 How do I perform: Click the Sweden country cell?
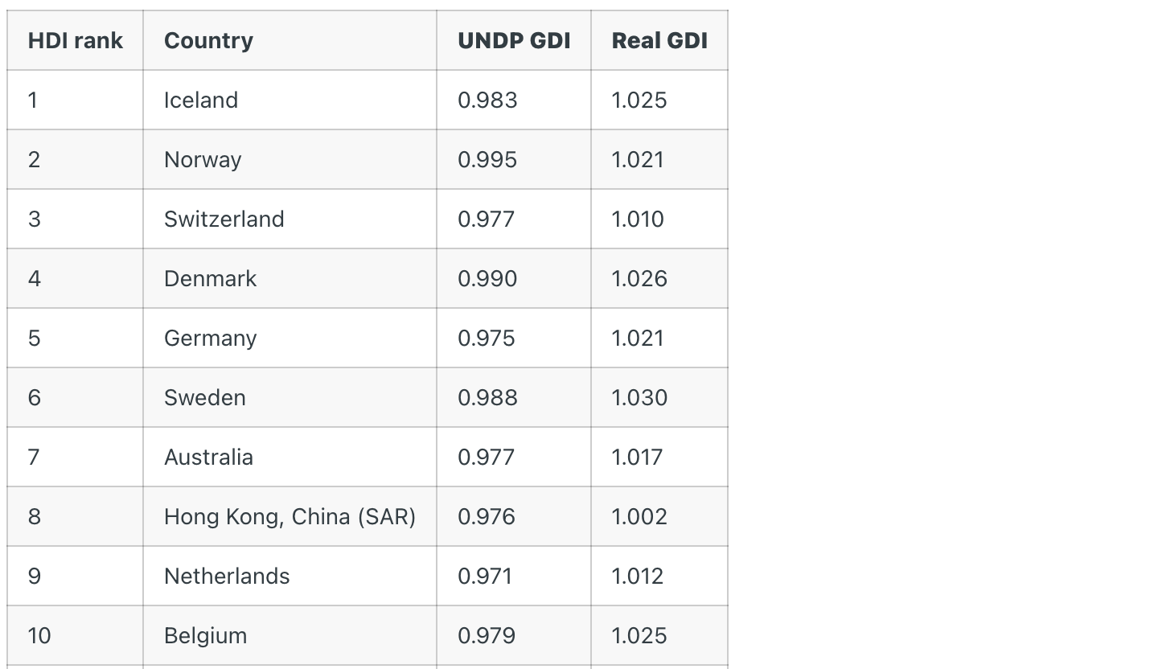[x=290, y=397]
